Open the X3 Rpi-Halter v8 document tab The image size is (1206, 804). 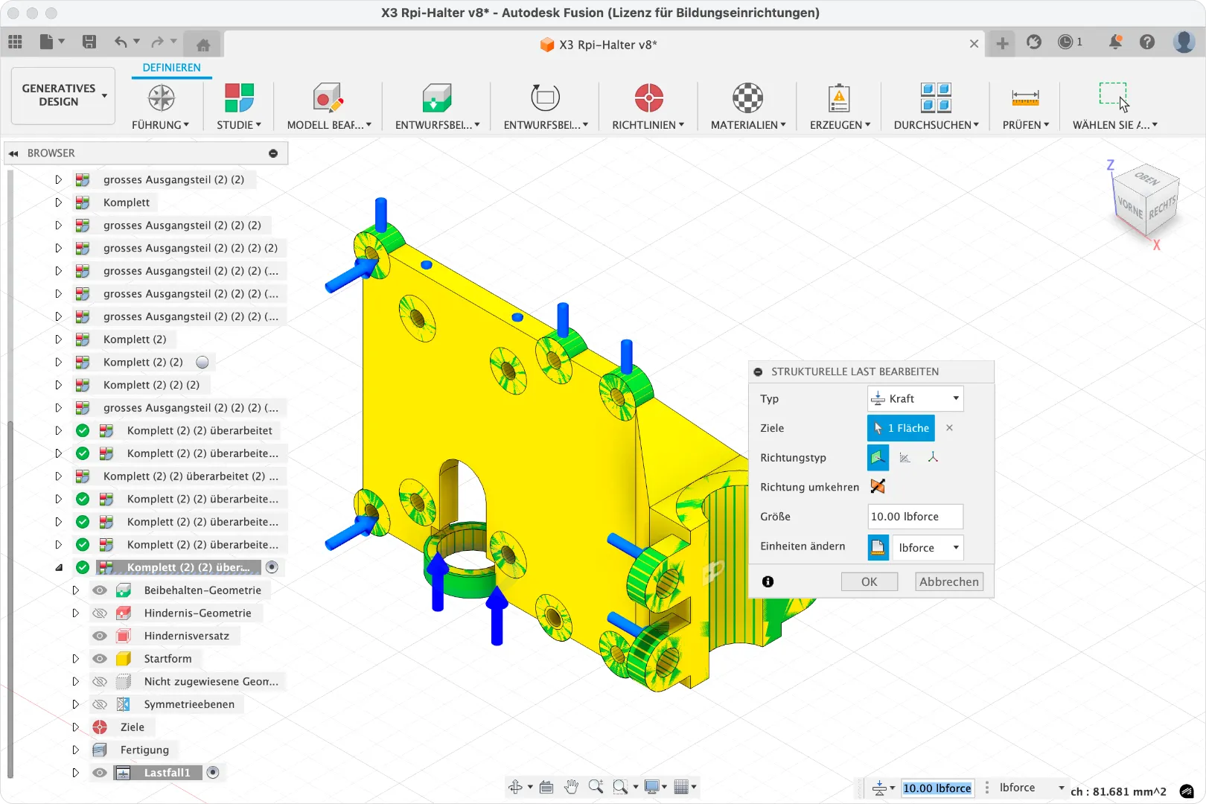[599, 45]
